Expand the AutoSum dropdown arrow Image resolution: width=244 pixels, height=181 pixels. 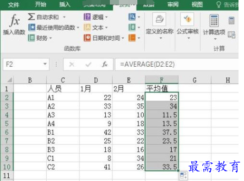64,17
